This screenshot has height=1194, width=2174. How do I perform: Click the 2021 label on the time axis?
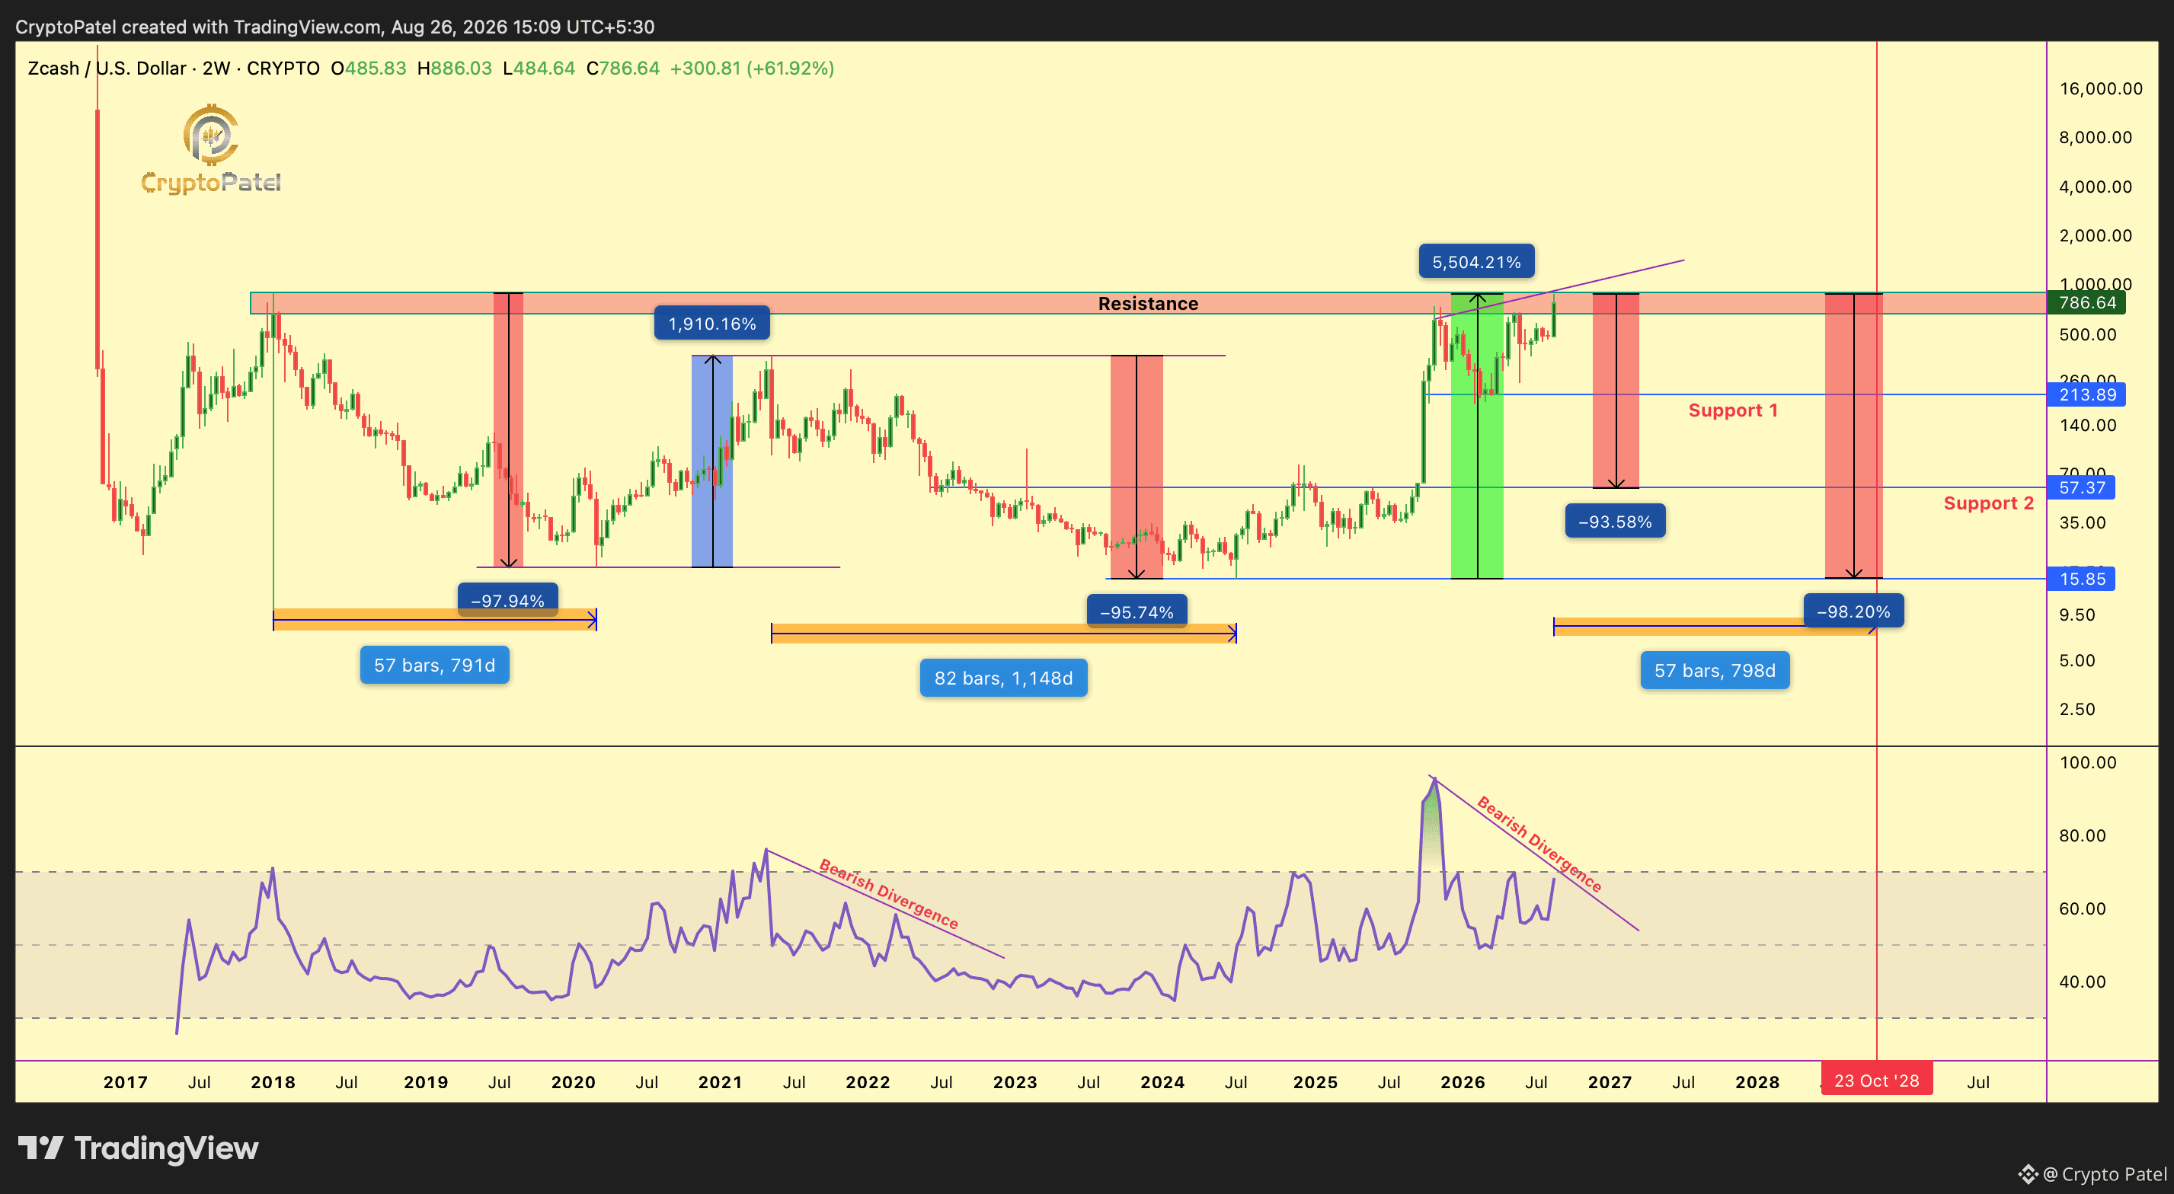(x=721, y=1082)
